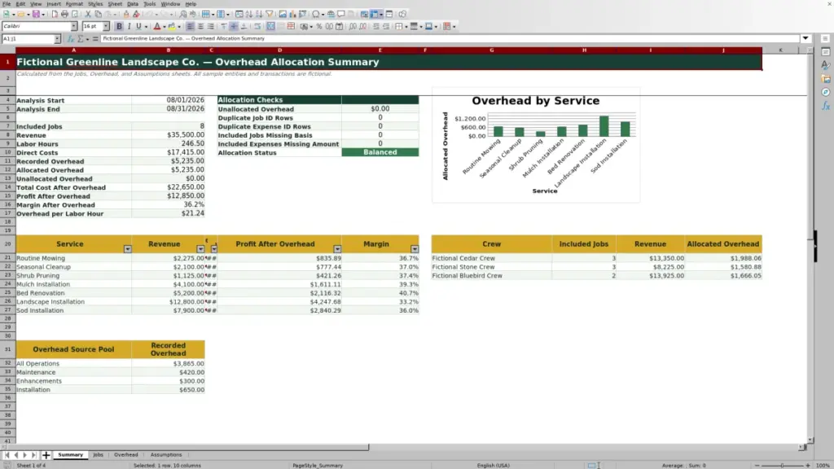834x469 pixels.
Task: Click the Sort Descending icon
Action: coord(259,14)
